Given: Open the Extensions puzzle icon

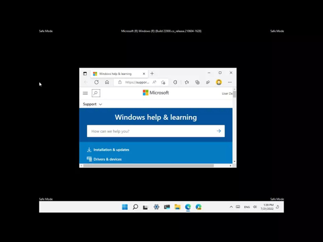Looking at the screenshot, I should click(x=175, y=82).
